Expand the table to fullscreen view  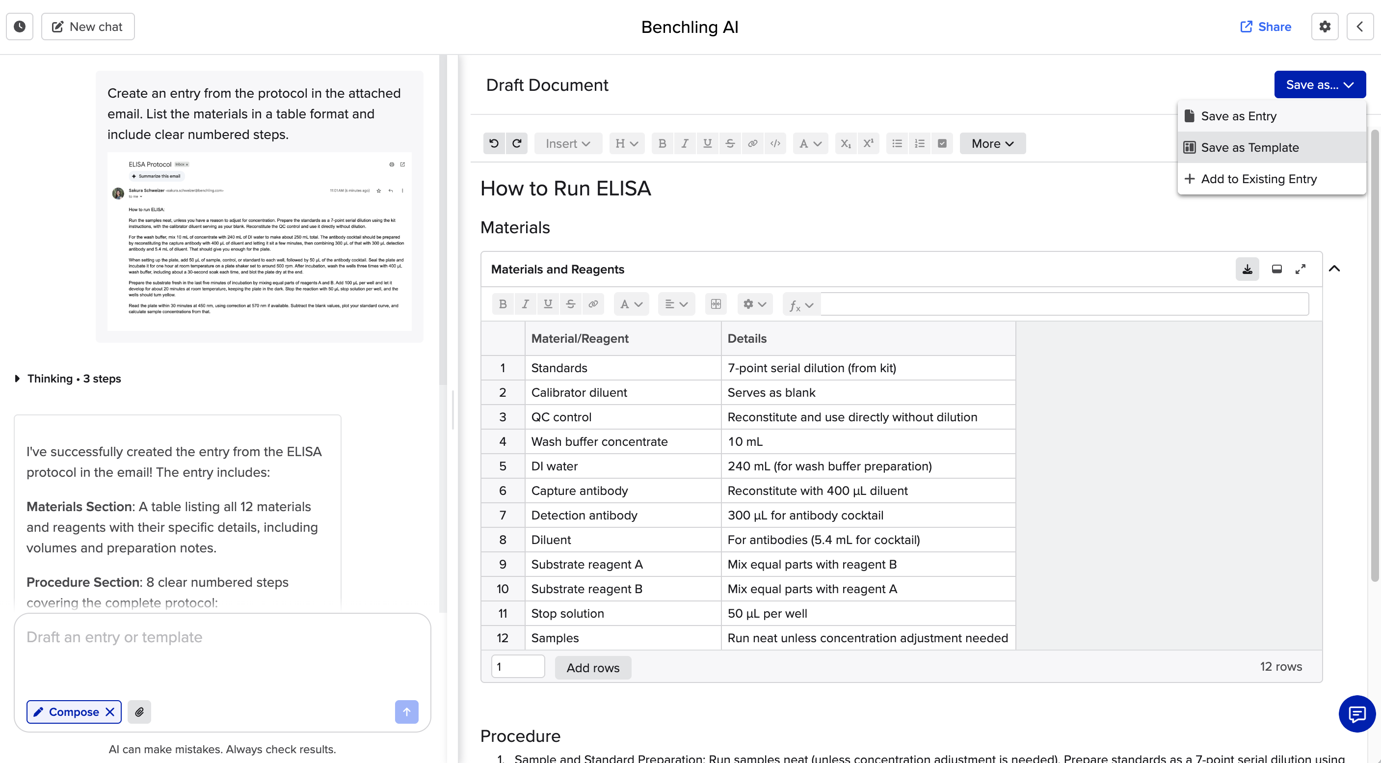(x=1300, y=269)
